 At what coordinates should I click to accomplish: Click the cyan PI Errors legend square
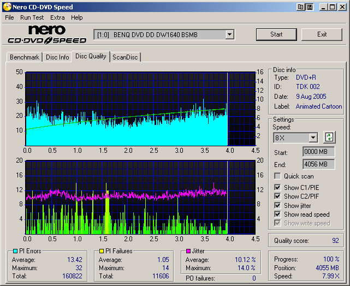click(15, 251)
